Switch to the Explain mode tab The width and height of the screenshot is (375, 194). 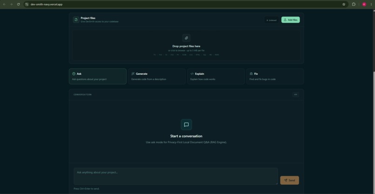[x=216, y=77]
